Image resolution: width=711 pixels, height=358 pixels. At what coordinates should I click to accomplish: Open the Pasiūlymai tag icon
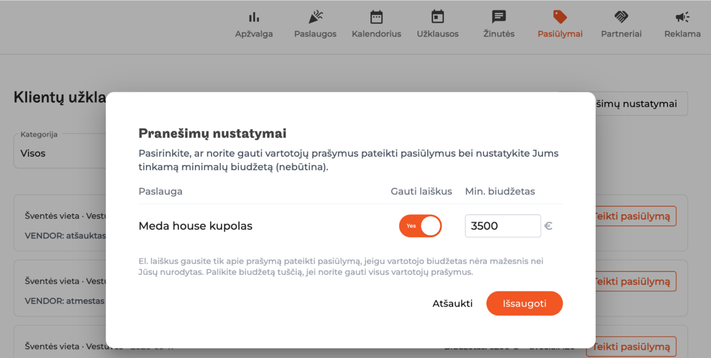(560, 17)
